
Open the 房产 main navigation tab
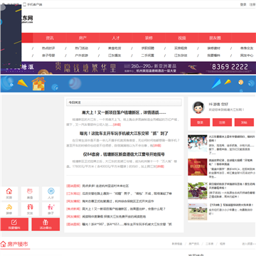coord(82,38)
